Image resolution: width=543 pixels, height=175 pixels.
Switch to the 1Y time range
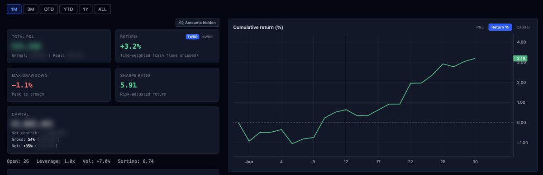[x=85, y=9]
